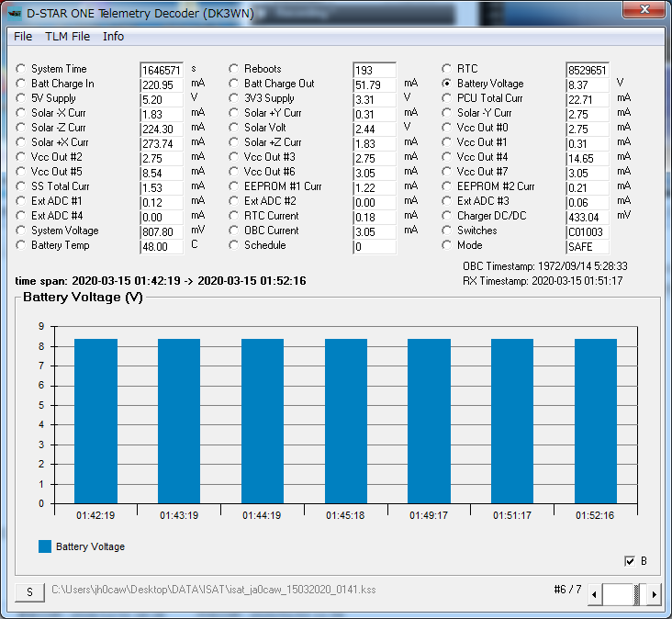
Task: Select the 5V Supply radio button
Action: 20,98
